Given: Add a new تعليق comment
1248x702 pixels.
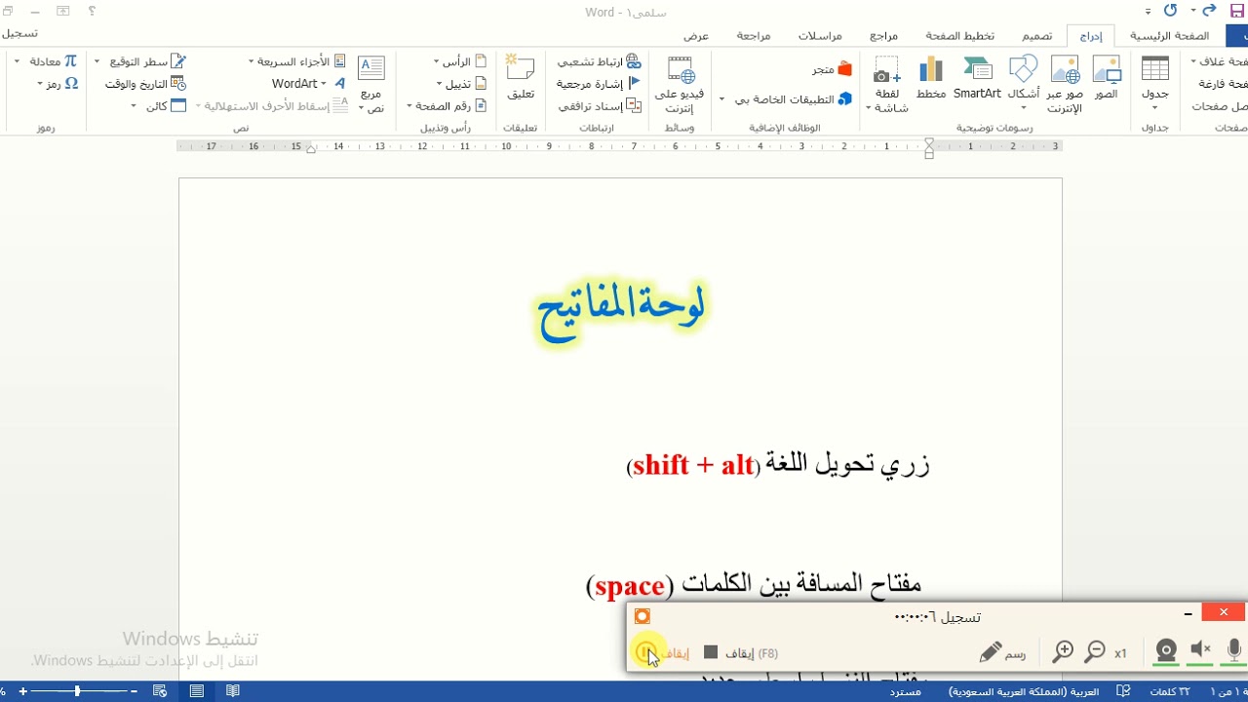Looking at the screenshot, I should click(x=521, y=78).
